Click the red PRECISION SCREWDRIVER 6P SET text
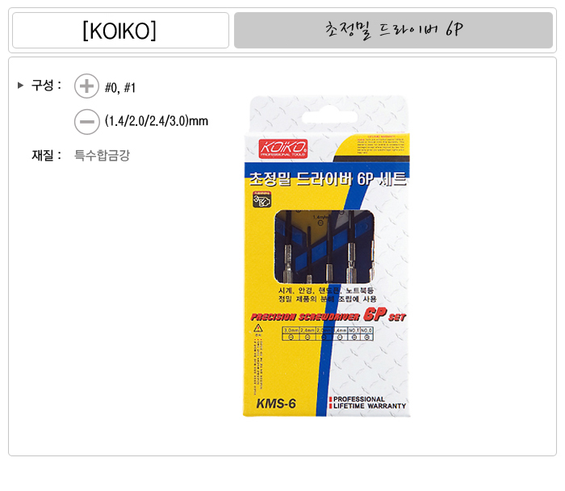This screenshot has width=565, height=491. tap(329, 315)
